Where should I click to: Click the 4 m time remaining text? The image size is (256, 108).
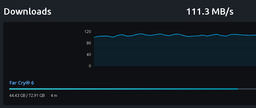point(54,95)
